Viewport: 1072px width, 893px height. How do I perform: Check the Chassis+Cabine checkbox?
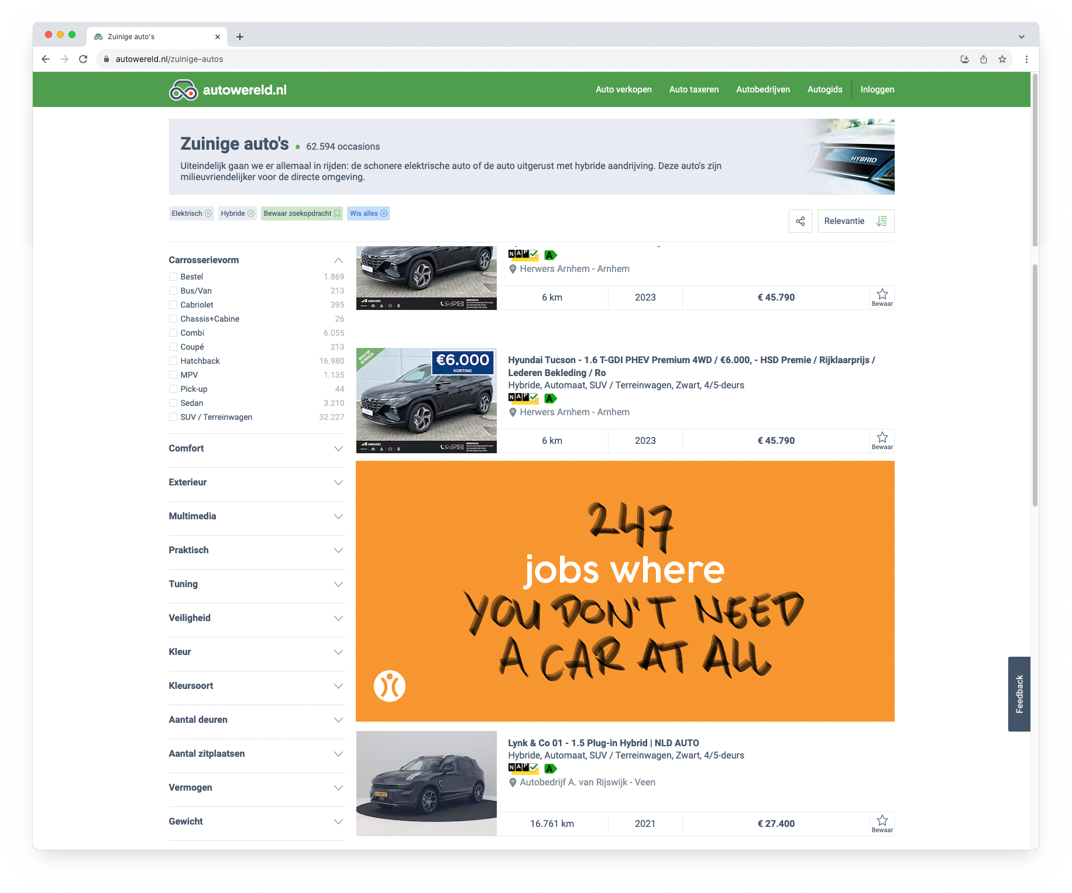[x=173, y=319]
